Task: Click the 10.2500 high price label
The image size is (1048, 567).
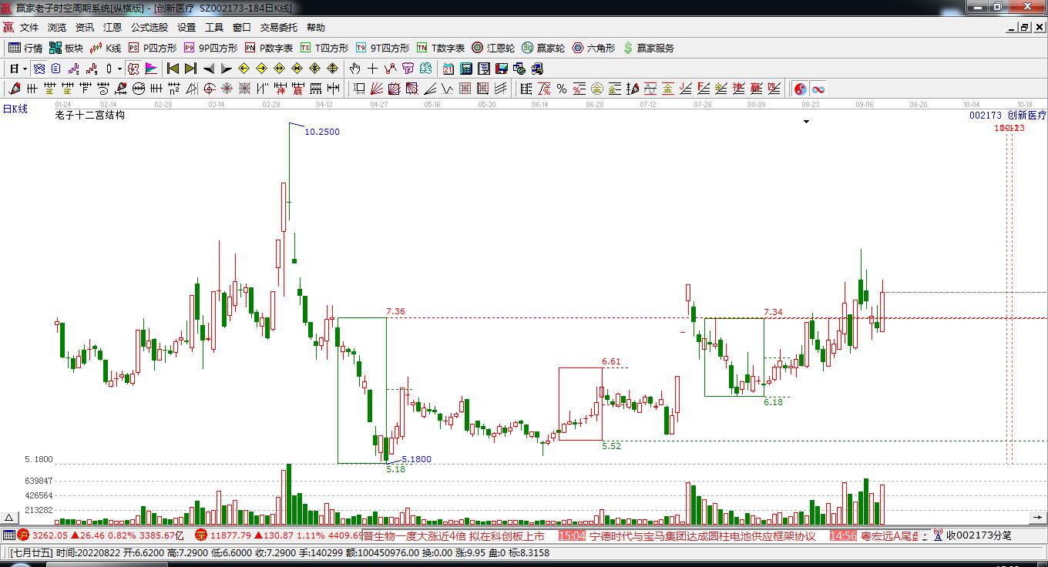Action: (322, 132)
